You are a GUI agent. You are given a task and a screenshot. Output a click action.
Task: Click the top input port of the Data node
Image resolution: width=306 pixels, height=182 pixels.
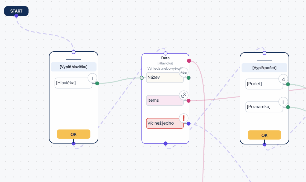click(166, 53)
